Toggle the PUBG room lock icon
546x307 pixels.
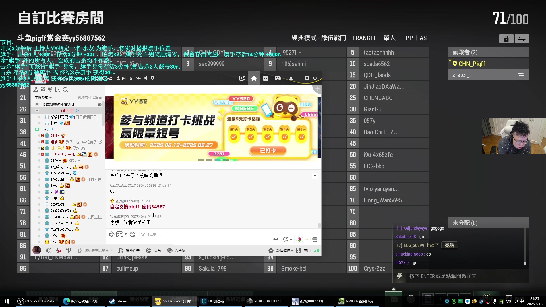tap(506, 39)
